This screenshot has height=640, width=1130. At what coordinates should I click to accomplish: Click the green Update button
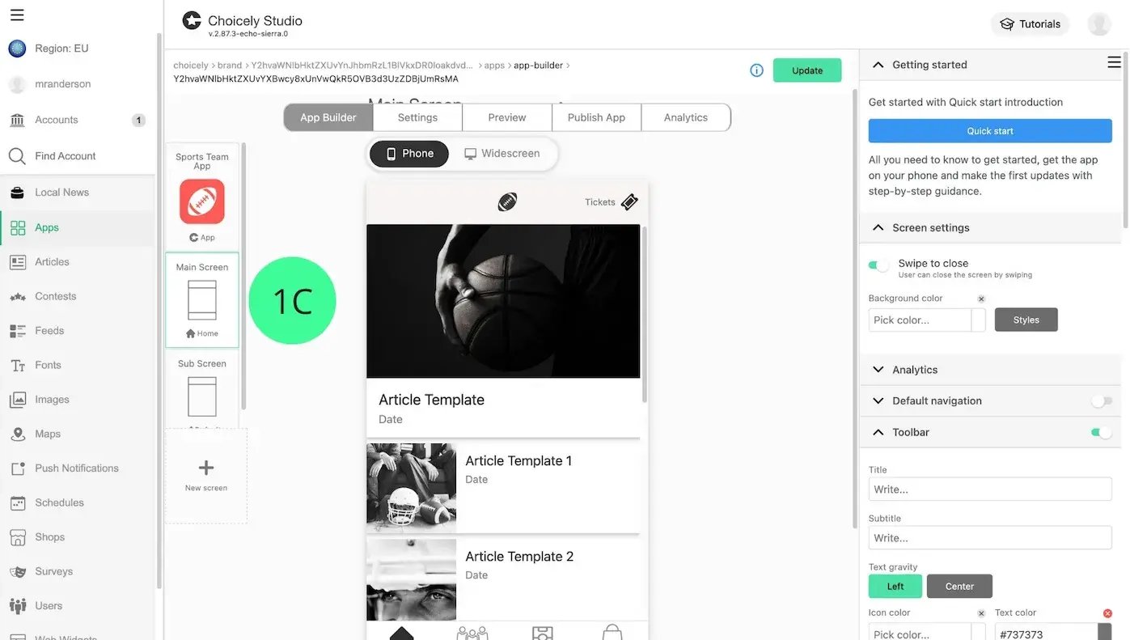coord(807,70)
